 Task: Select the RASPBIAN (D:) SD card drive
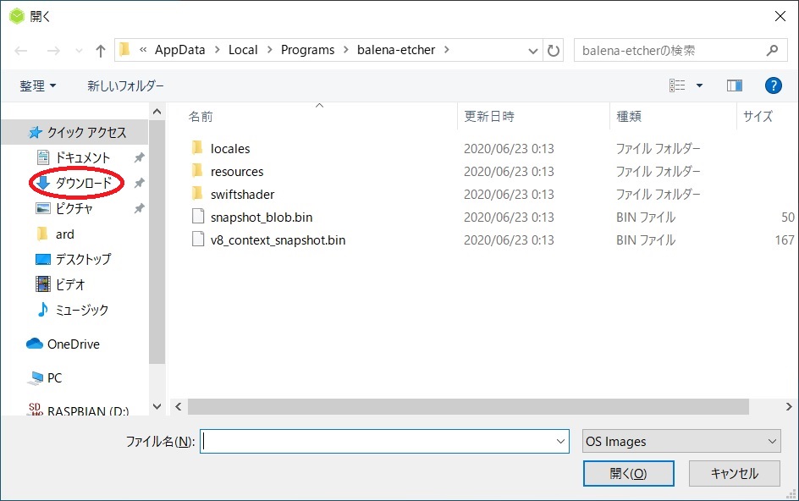87,411
